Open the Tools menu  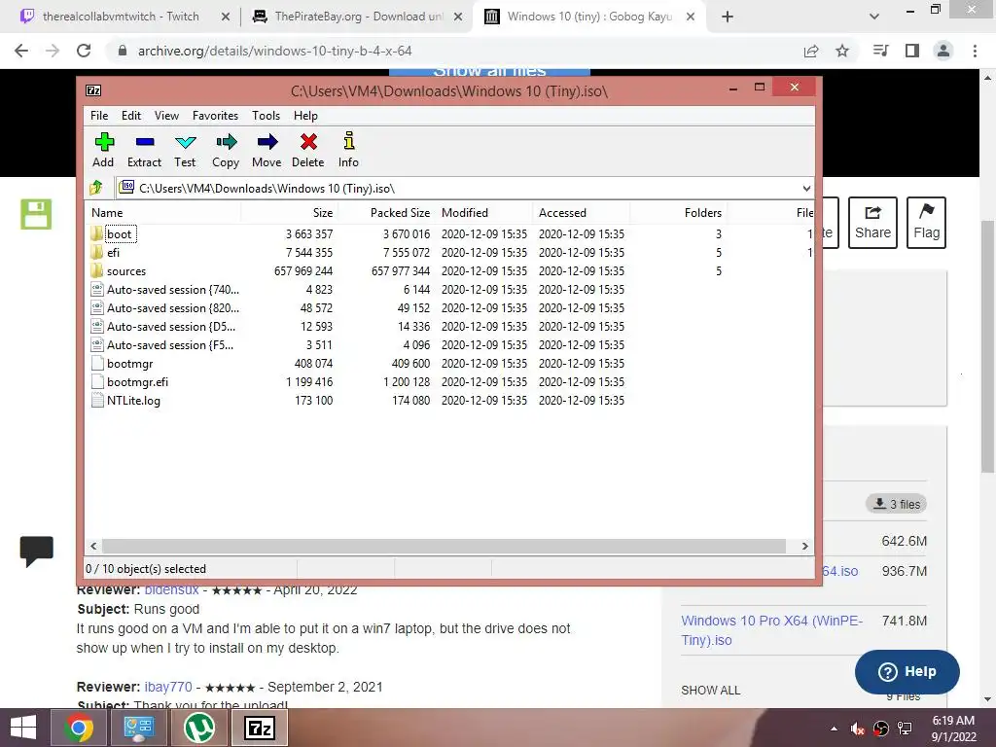tap(266, 116)
